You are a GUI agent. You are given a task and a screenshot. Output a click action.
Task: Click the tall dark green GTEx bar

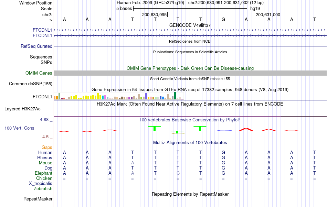175,96
